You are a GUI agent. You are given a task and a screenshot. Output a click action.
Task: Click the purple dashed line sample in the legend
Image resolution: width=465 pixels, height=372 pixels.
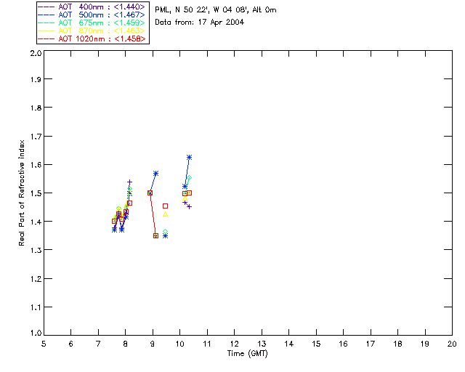[46, 7]
